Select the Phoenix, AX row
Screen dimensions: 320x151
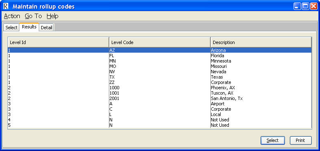tap(160, 88)
